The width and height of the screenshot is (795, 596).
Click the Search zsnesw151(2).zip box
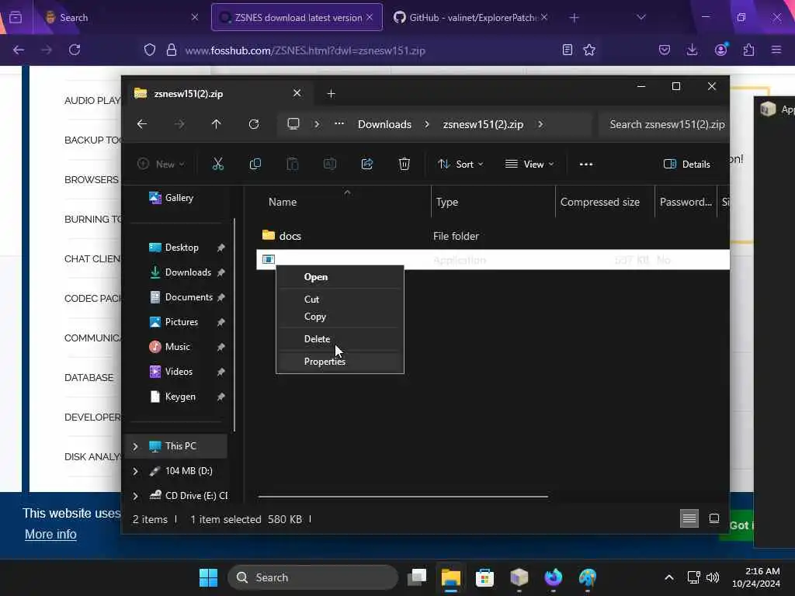pos(663,124)
